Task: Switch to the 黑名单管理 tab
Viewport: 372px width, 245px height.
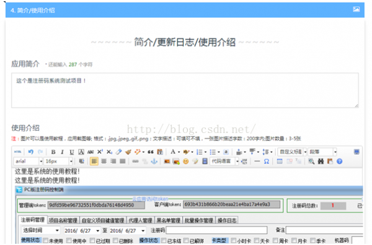Action: pyautogui.click(x=169, y=220)
